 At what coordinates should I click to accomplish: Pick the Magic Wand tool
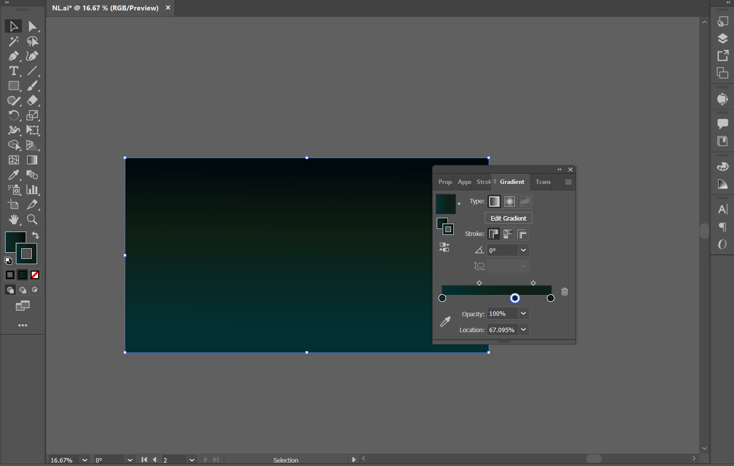[x=13, y=41]
